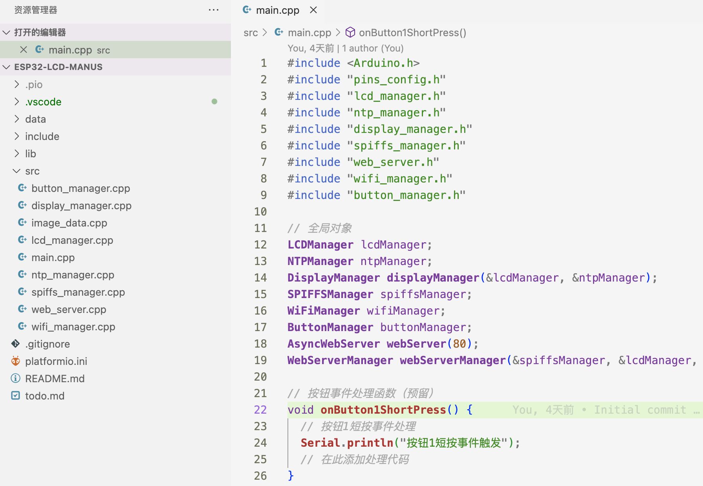This screenshot has width=703, height=486.
Task: Collapse the ESP32-LCD-MANUS project section
Action: pyautogui.click(x=6, y=67)
